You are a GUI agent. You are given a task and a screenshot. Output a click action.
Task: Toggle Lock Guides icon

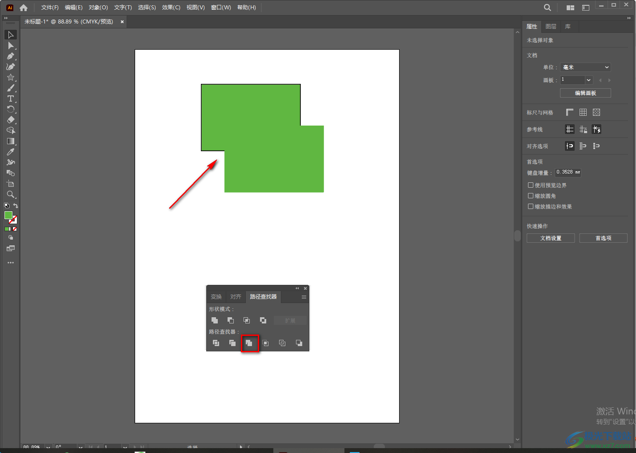point(583,129)
